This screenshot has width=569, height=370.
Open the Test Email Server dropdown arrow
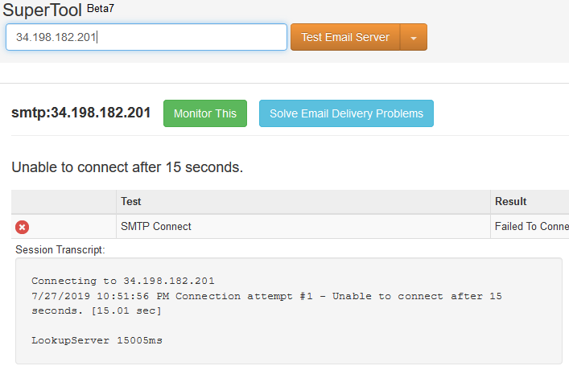pyautogui.click(x=414, y=37)
